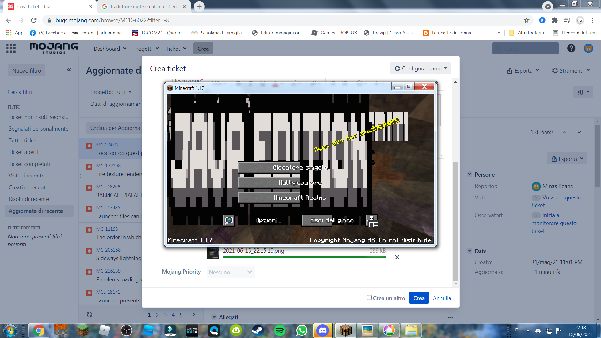Open the Jira app switcher grid icon
Screen dimensions: 601x338
pyautogui.click(x=11, y=48)
